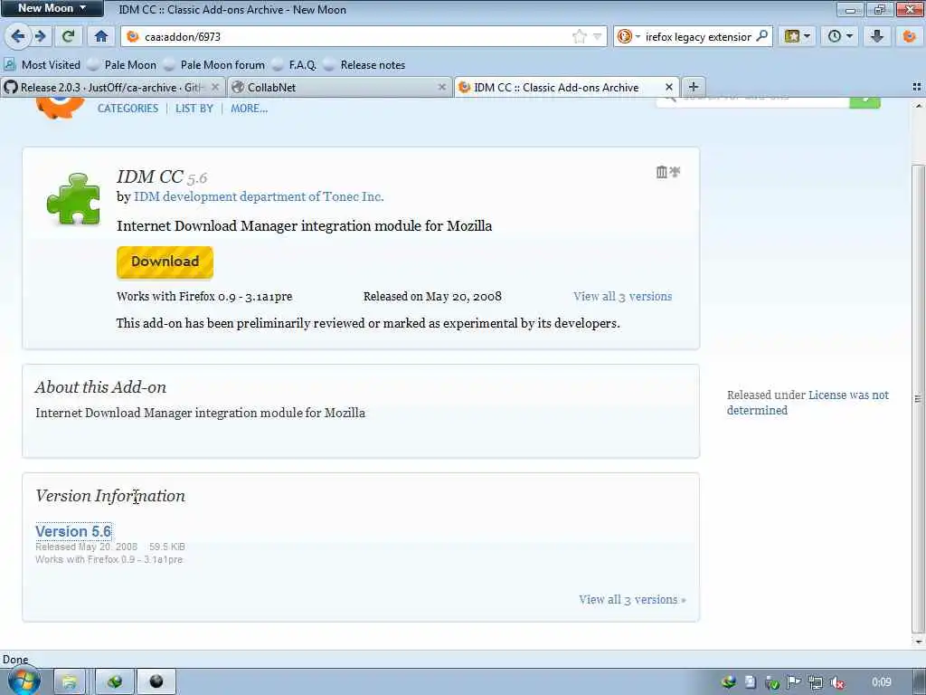Move the page with the vertical scrollbar
The image size is (926, 695).
point(918,399)
